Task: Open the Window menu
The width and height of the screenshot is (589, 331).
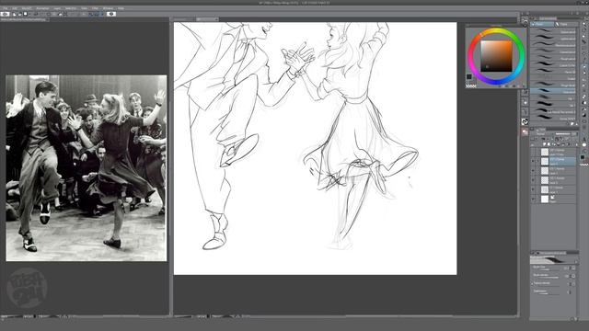Action: tap(108, 8)
